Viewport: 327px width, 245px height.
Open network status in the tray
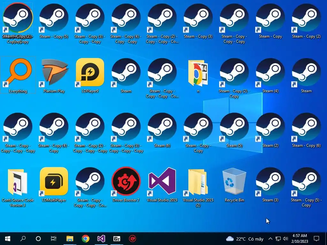[x=278, y=239]
